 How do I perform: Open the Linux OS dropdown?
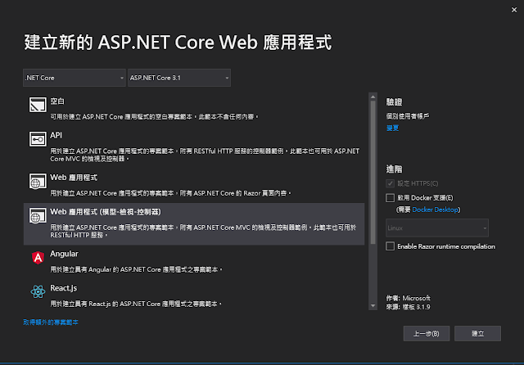coord(437,228)
